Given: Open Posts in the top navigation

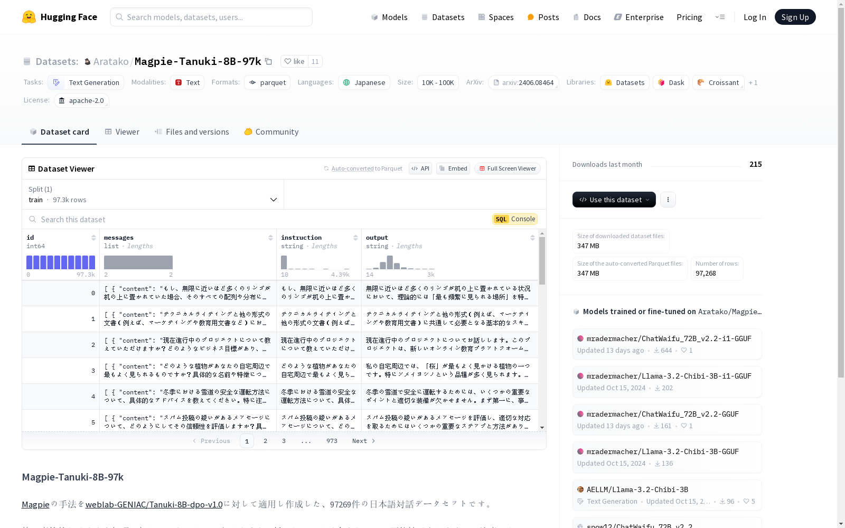Looking at the screenshot, I should pyautogui.click(x=543, y=17).
